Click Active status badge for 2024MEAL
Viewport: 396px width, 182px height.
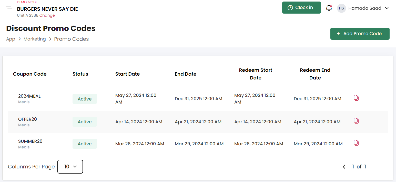pyautogui.click(x=85, y=99)
